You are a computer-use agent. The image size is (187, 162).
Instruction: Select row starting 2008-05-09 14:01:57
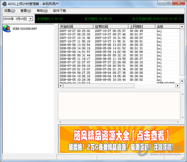point(119,52)
